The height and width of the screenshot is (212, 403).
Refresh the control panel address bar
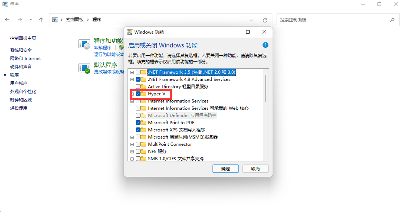[265, 20]
